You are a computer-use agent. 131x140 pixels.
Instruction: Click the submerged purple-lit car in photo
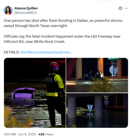pos(23,93)
